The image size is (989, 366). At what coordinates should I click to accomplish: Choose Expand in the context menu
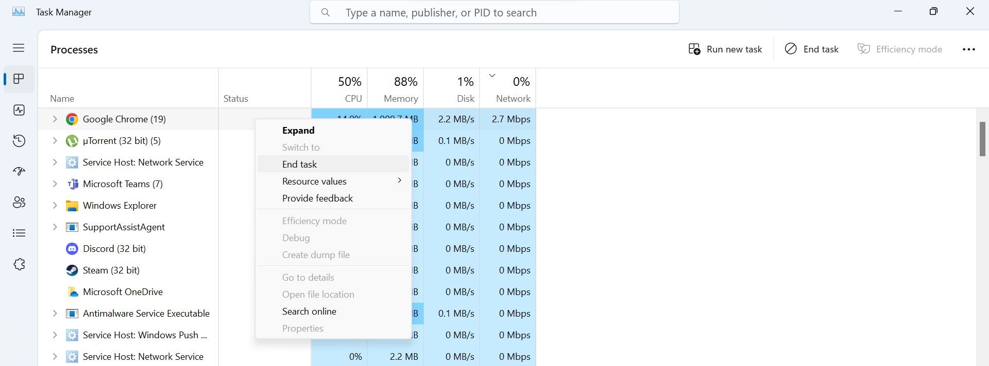[x=333, y=131]
